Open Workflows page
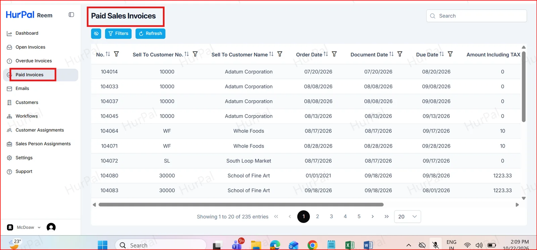The width and height of the screenshot is (537, 250). click(27, 116)
